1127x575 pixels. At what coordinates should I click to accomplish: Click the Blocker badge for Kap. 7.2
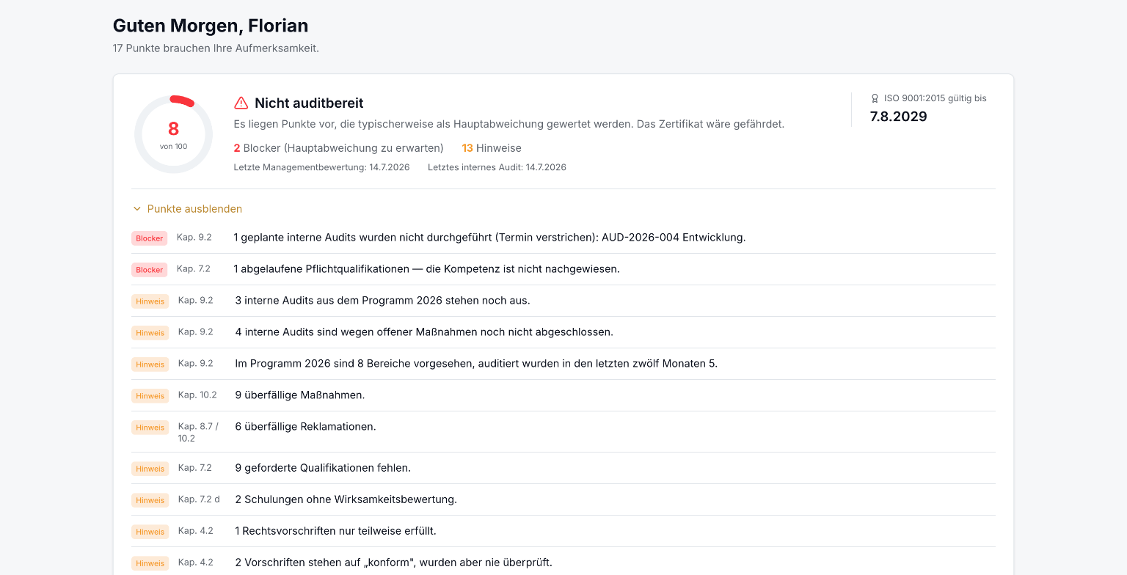click(150, 270)
